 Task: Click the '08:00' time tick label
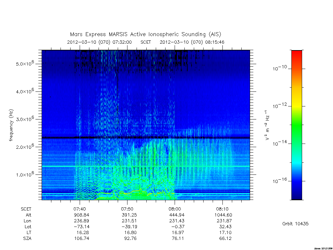click(175, 209)
